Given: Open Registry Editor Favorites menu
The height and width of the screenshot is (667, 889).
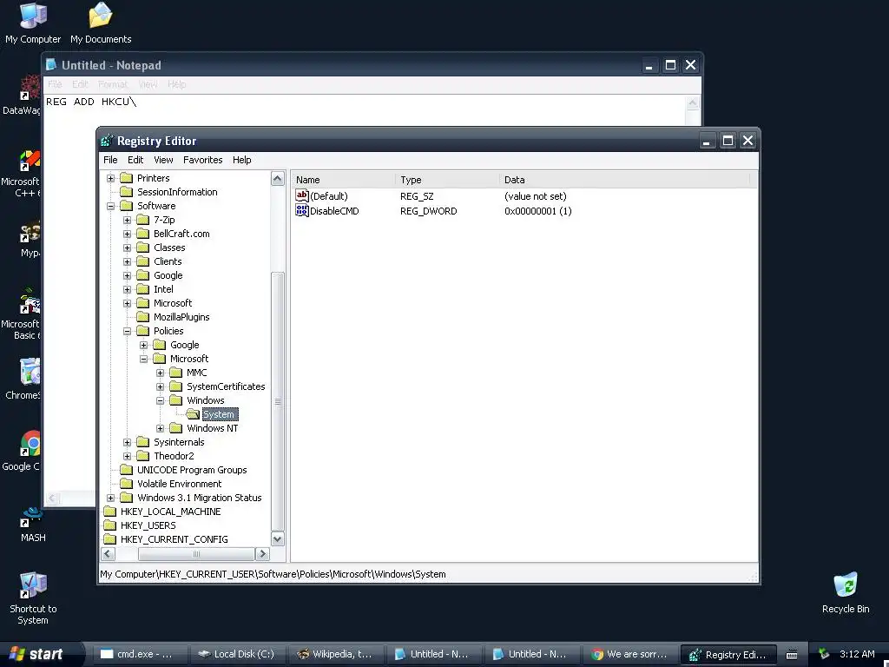Looking at the screenshot, I should 202,160.
